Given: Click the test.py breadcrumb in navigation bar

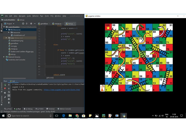Looking at the screenshot, I should pyautogui.click(x=21, y=20).
